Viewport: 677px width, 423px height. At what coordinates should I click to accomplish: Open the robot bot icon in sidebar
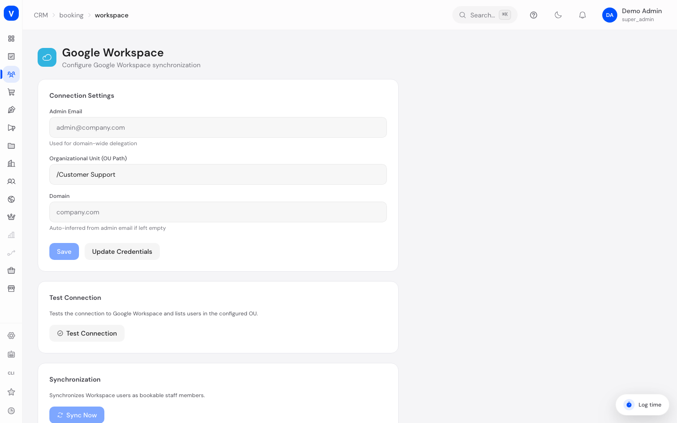pos(11,354)
